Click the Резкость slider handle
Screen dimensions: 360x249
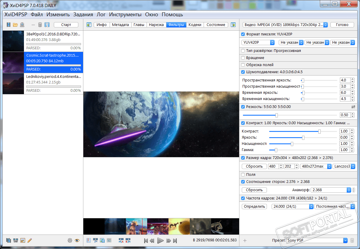click(x=277, y=115)
